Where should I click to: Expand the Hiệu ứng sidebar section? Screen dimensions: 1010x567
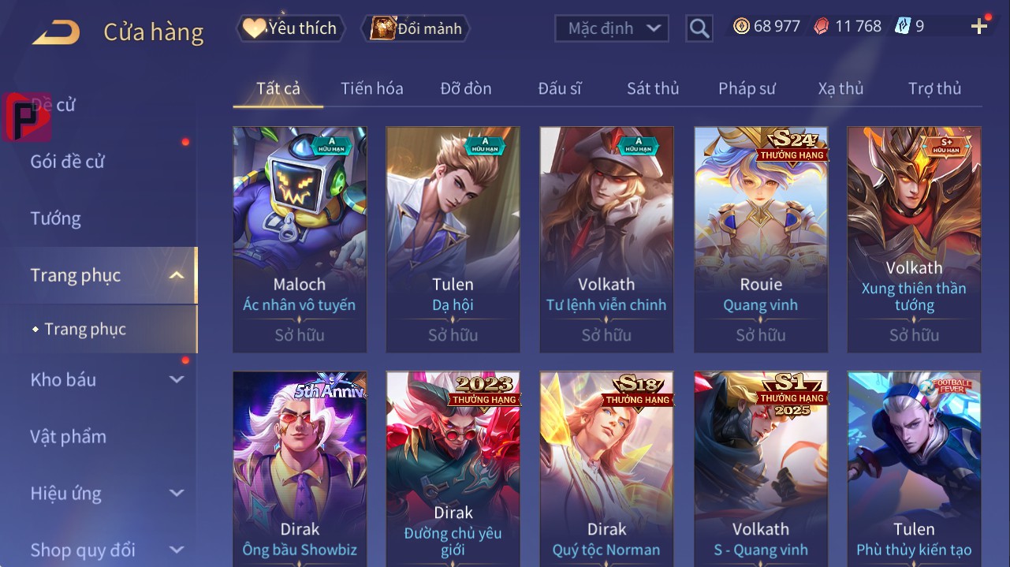177,493
